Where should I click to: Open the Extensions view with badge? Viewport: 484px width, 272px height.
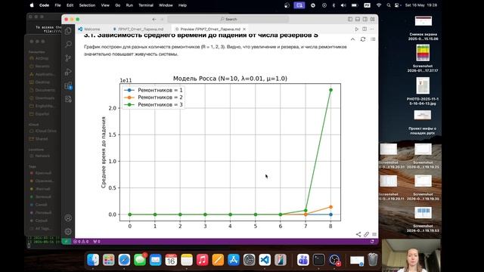pyautogui.click(x=68, y=86)
